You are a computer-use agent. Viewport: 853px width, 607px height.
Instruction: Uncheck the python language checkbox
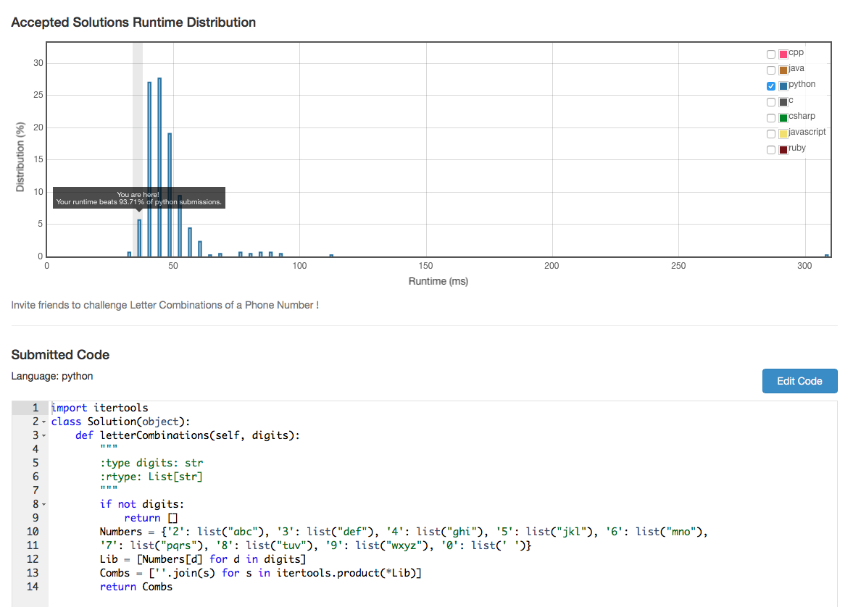coord(770,86)
